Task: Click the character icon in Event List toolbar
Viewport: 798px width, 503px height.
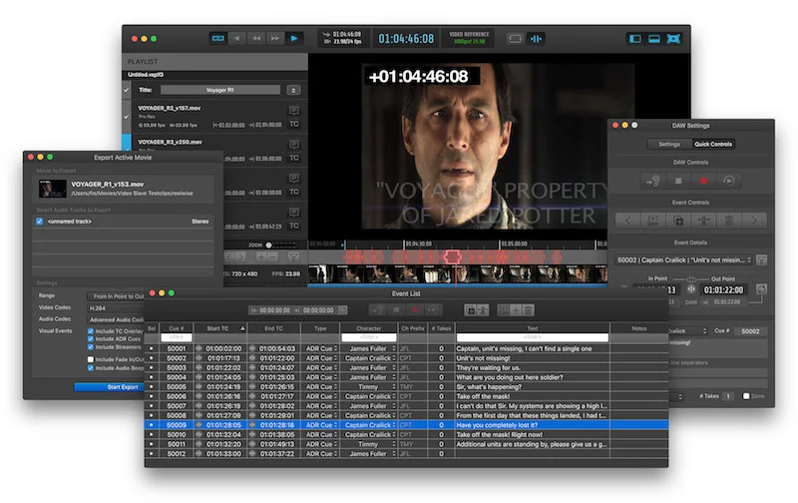Action: (483, 309)
